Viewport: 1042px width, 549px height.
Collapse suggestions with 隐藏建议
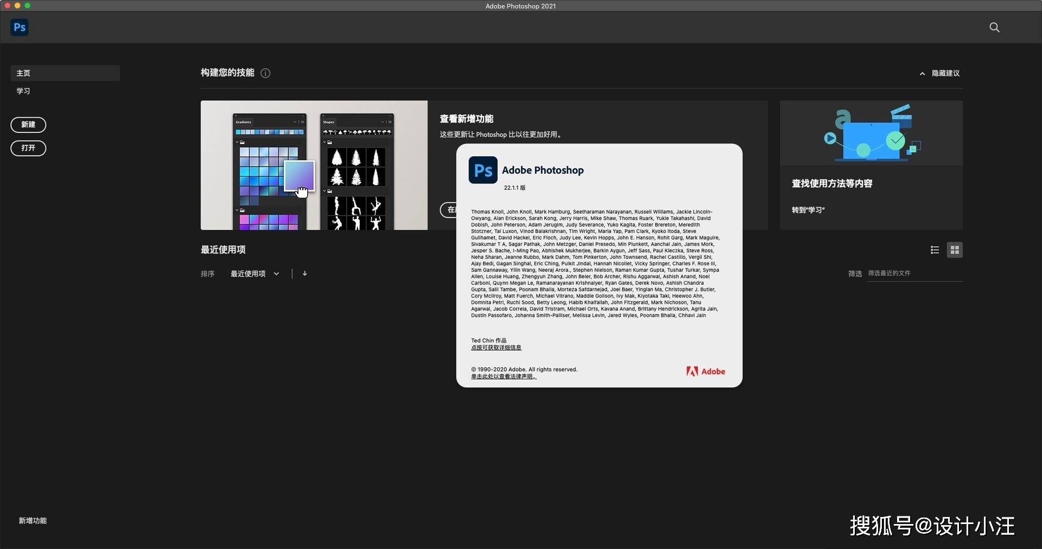coord(940,73)
